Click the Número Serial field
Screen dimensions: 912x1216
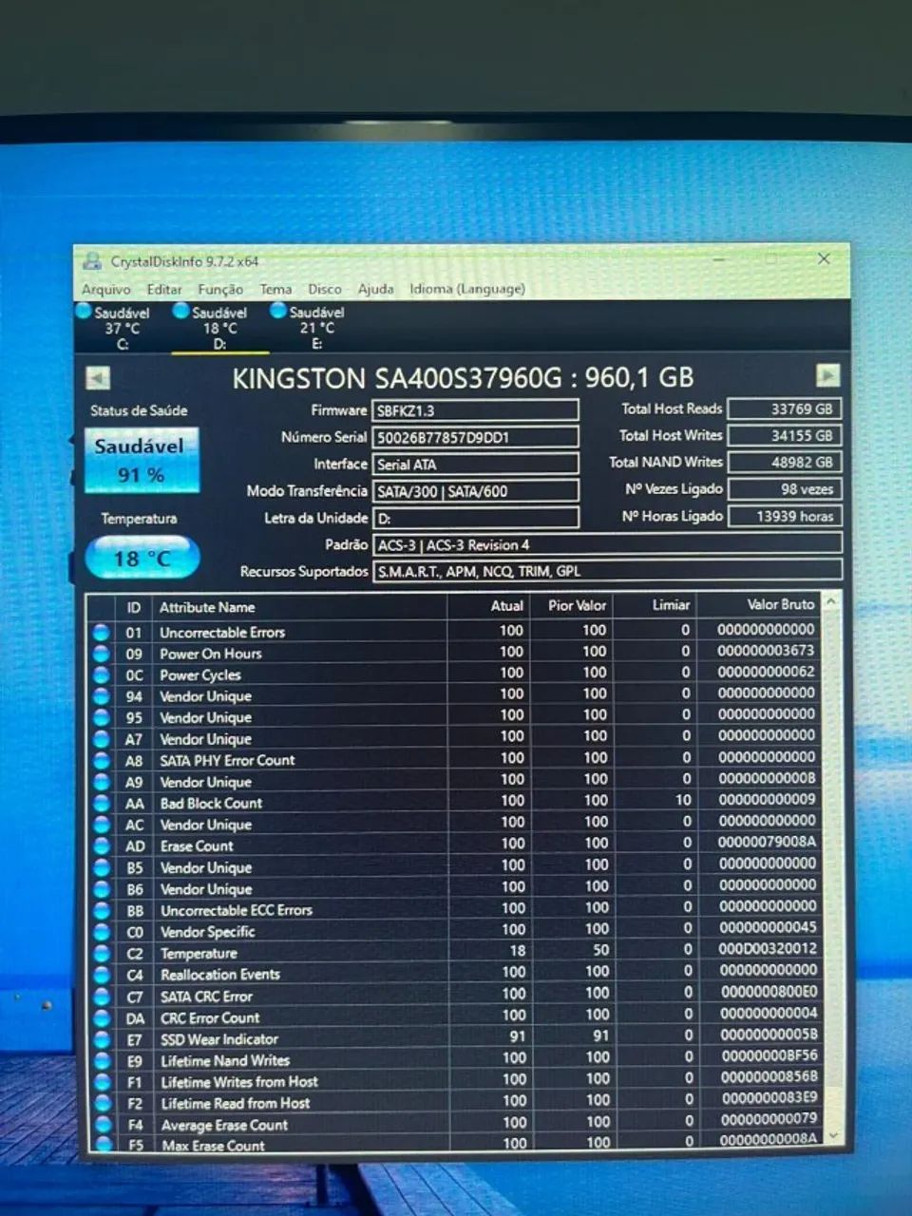click(x=475, y=437)
